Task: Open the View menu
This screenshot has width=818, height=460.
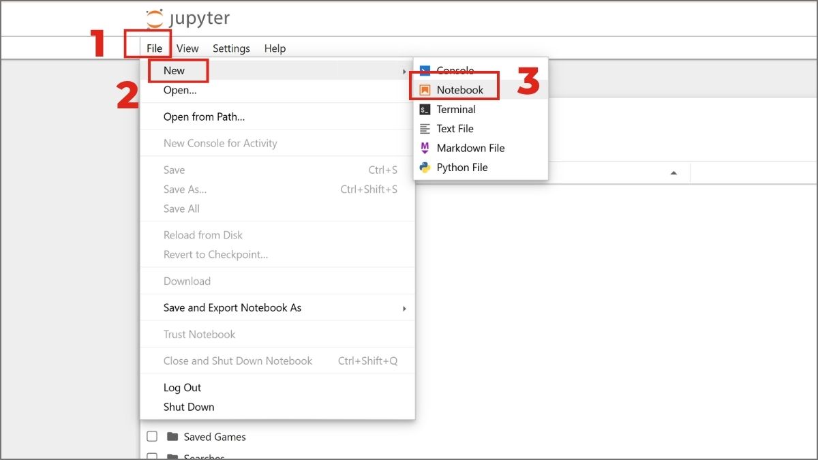Action: point(187,48)
